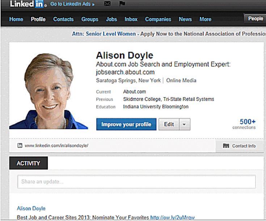The image size is (266, 221).
Task: Open the Home menu
Action: click(16, 19)
